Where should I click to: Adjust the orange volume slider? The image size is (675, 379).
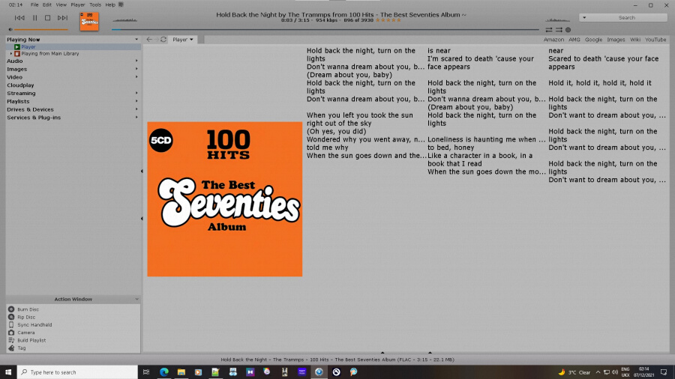click(x=41, y=30)
